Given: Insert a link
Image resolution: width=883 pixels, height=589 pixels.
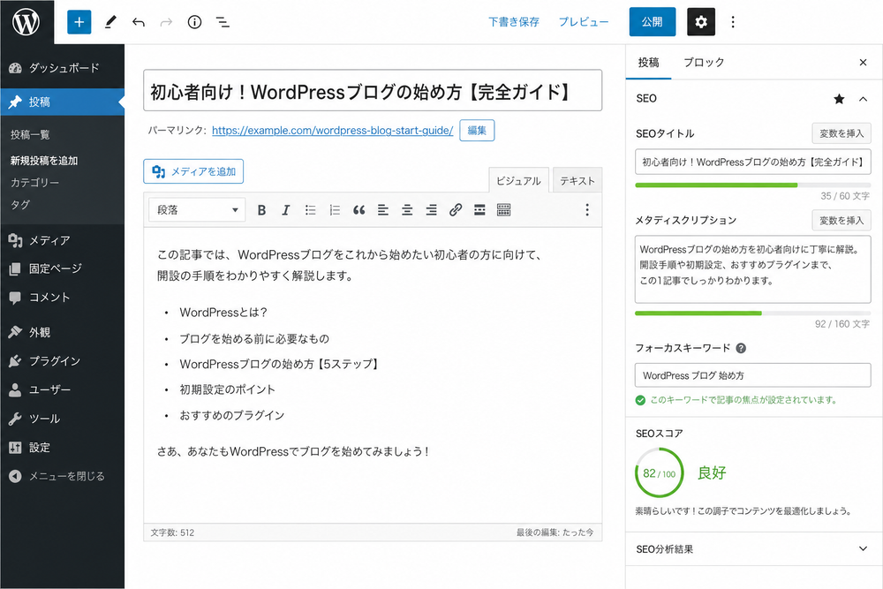Looking at the screenshot, I should [x=456, y=210].
